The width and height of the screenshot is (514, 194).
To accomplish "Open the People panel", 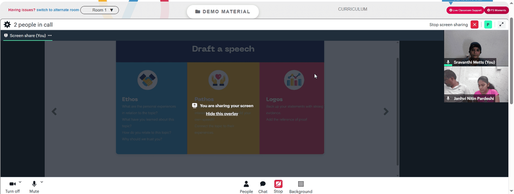I will pyautogui.click(x=246, y=187).
